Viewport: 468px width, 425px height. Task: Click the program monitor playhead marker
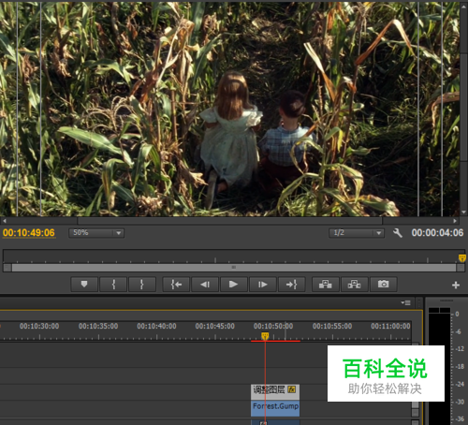[x=462, y=257]
